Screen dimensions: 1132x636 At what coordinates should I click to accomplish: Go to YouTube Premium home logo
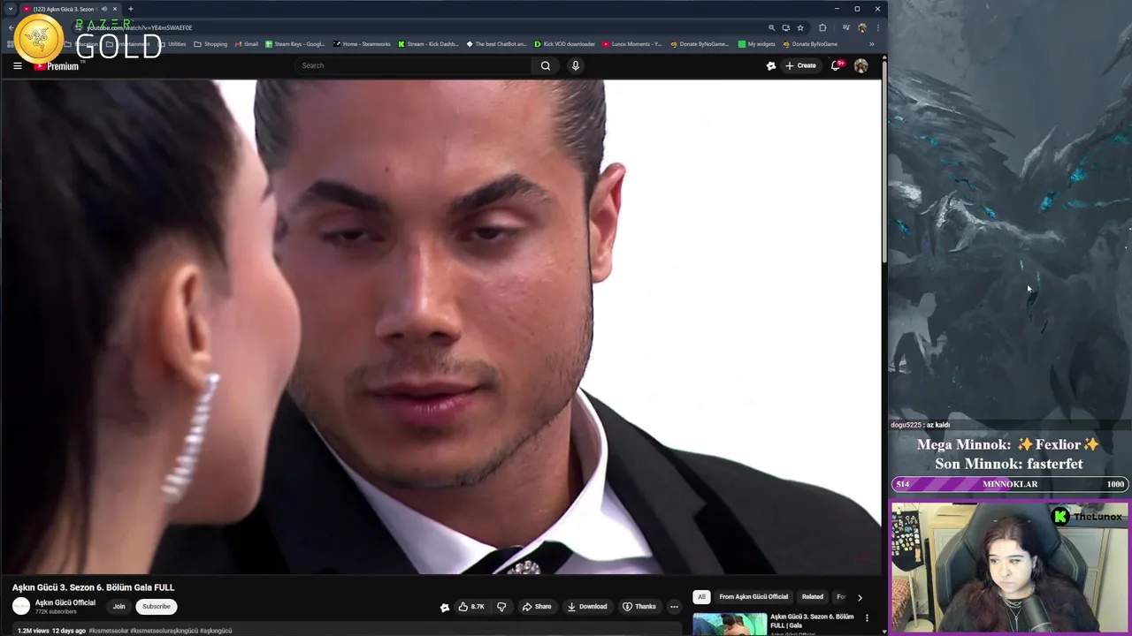[x=57, y=66]
